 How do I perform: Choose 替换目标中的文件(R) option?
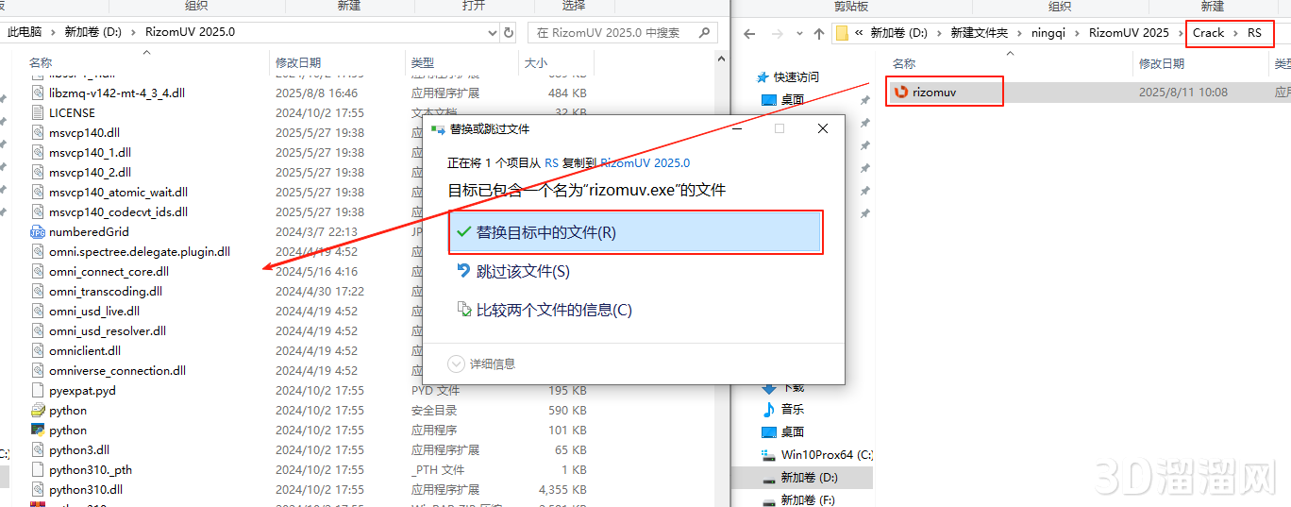coord(635,232)
